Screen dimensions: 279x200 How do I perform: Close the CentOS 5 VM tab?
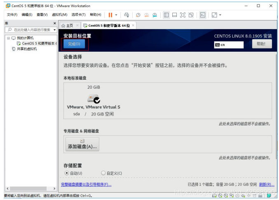tap(133, 25)
